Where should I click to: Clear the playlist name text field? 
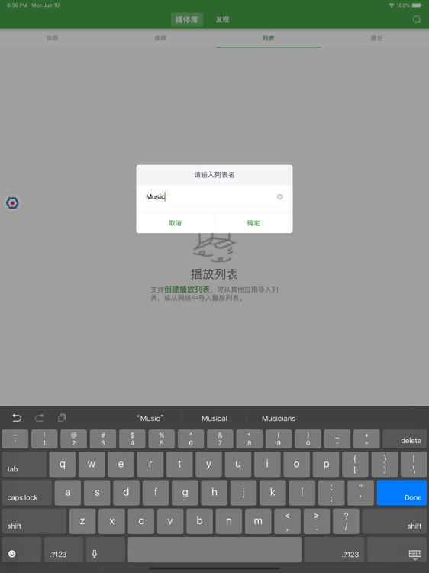point(279,197)
